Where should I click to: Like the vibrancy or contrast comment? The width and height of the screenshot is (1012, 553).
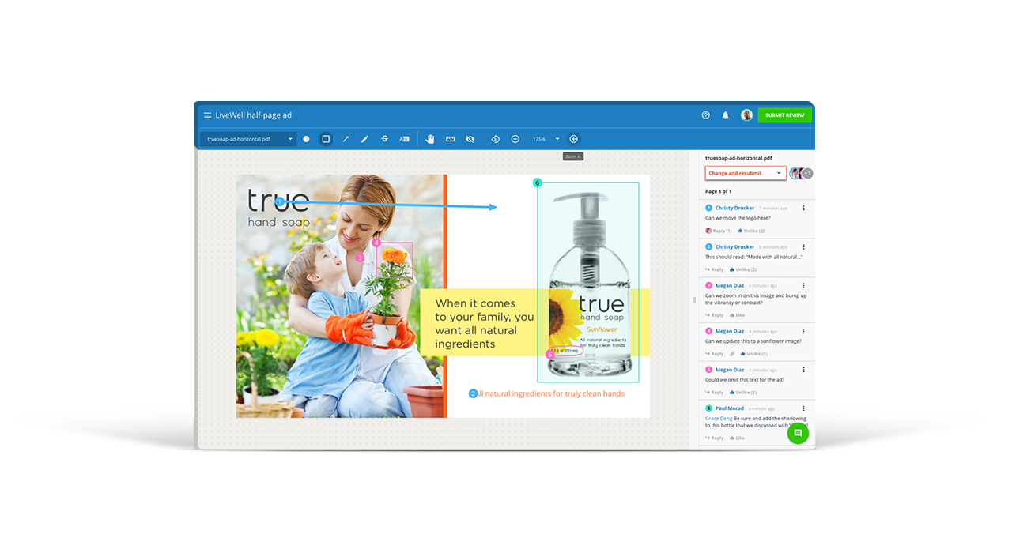738,315
